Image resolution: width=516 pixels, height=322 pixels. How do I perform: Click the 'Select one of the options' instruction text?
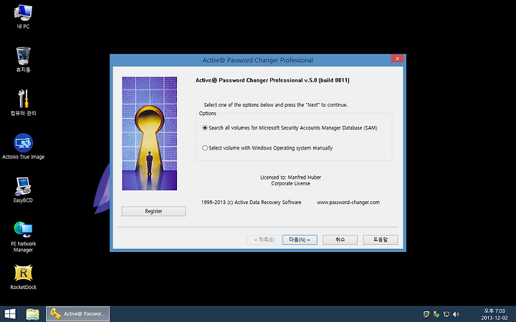[x=276, y=104]
